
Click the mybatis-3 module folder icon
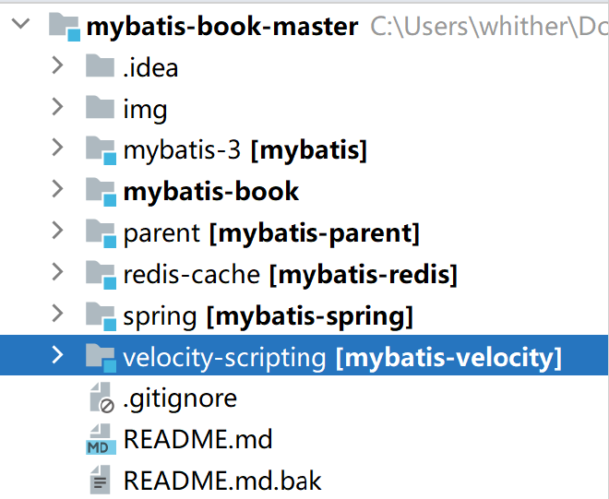coord(100,150)
